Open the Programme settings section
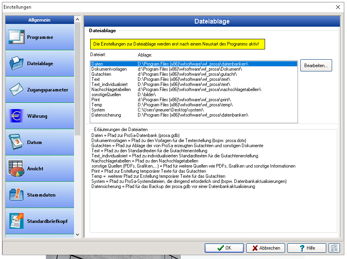The height and width of the screenshot is (259, 347). [x=40, y=37]
